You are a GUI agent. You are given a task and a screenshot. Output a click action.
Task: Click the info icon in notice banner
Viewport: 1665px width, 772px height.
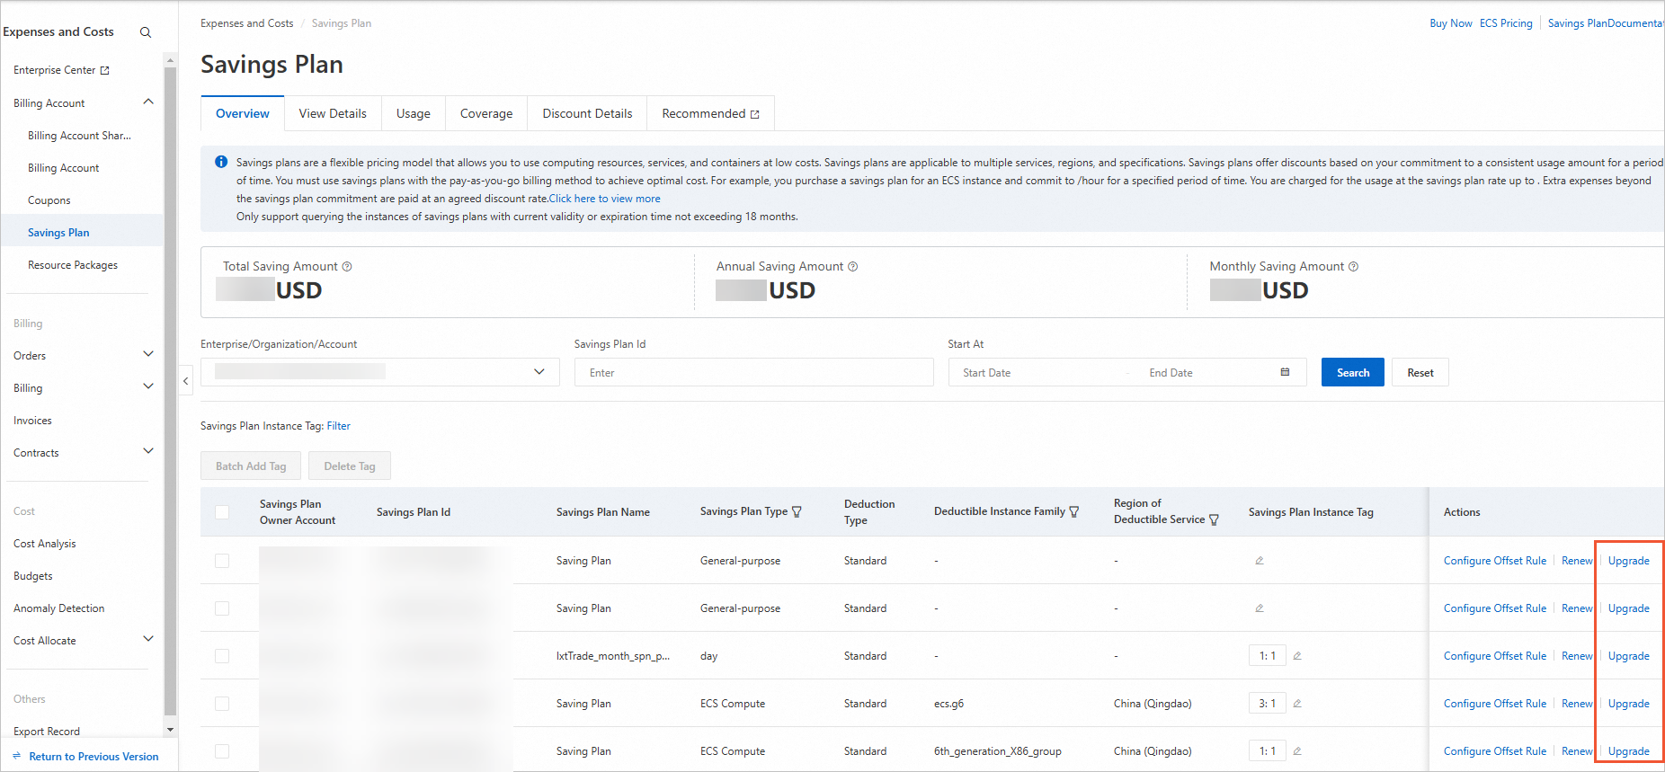click(x=221, y=162)
